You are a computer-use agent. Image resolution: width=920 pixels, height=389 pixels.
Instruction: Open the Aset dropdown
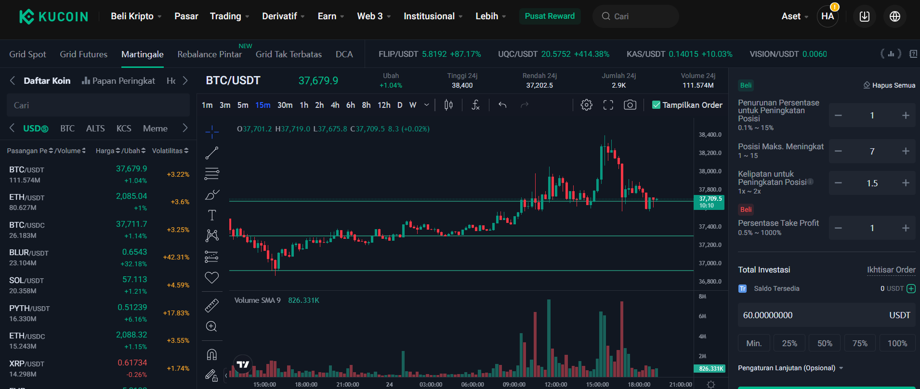coord(795,16)
